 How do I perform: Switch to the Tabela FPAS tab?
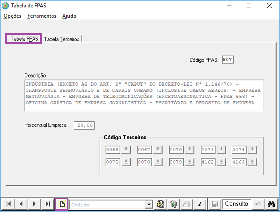point(24,39)
